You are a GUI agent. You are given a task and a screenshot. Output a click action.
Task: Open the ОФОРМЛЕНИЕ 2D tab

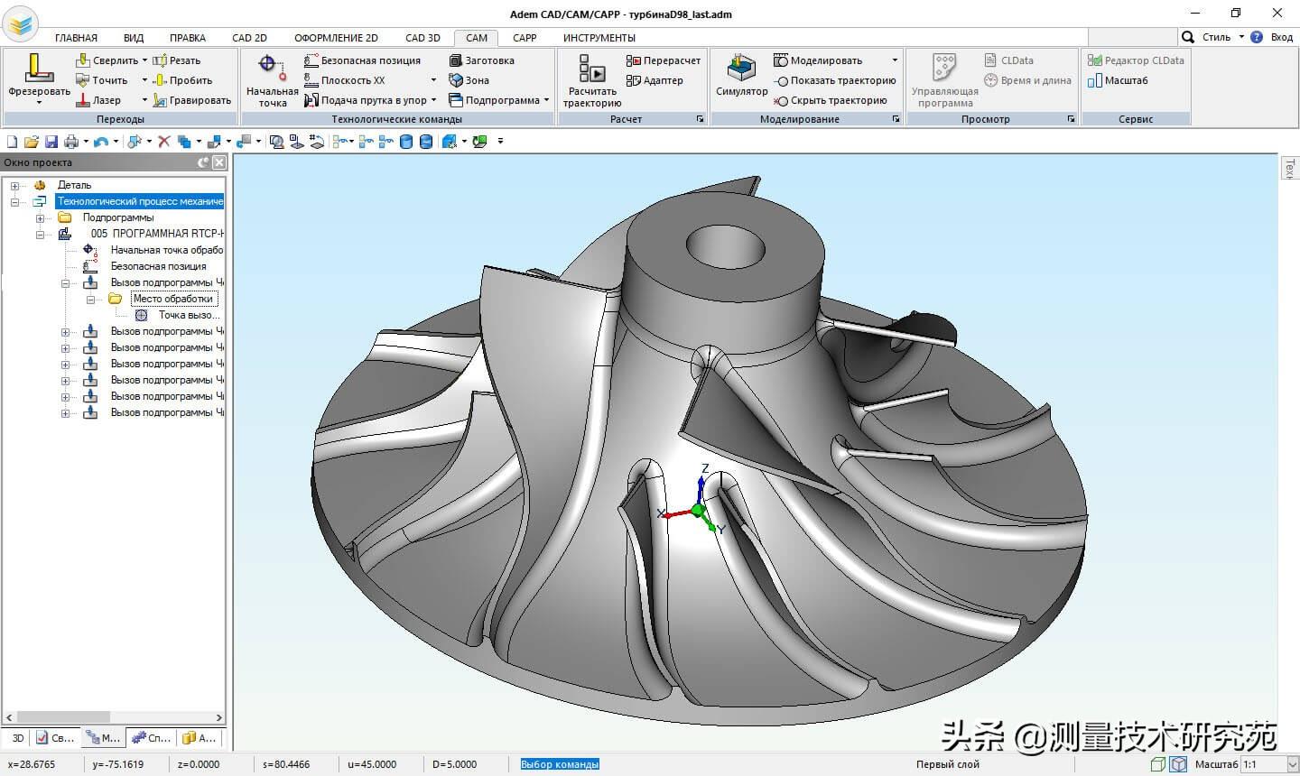336,38
